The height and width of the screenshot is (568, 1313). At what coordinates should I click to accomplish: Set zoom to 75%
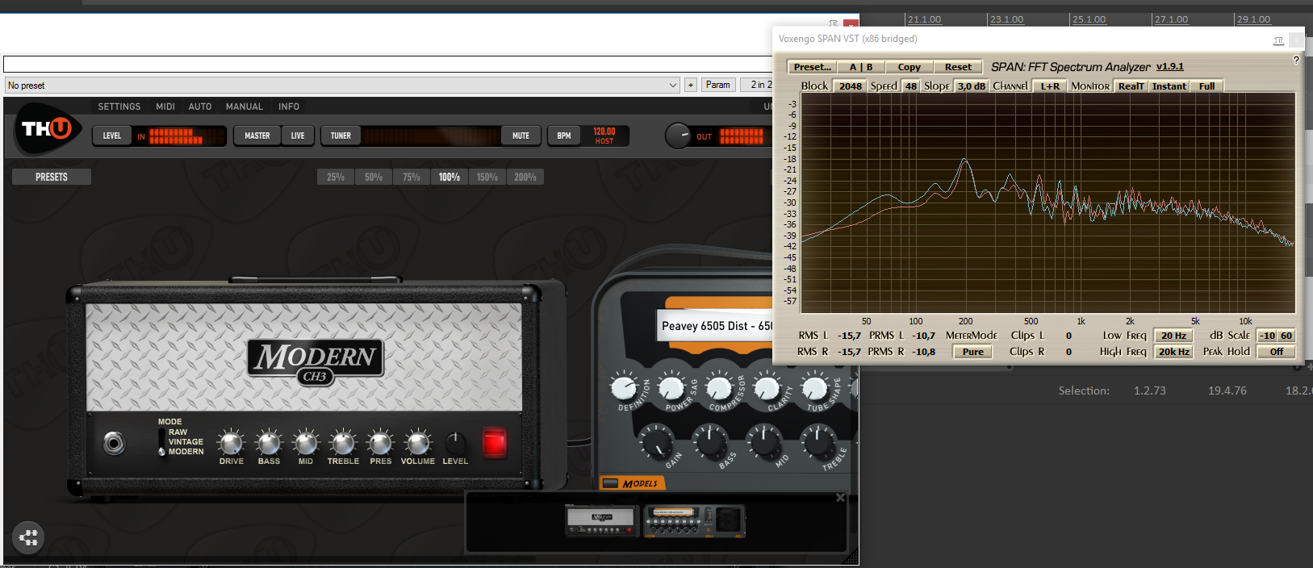(412, 177)
